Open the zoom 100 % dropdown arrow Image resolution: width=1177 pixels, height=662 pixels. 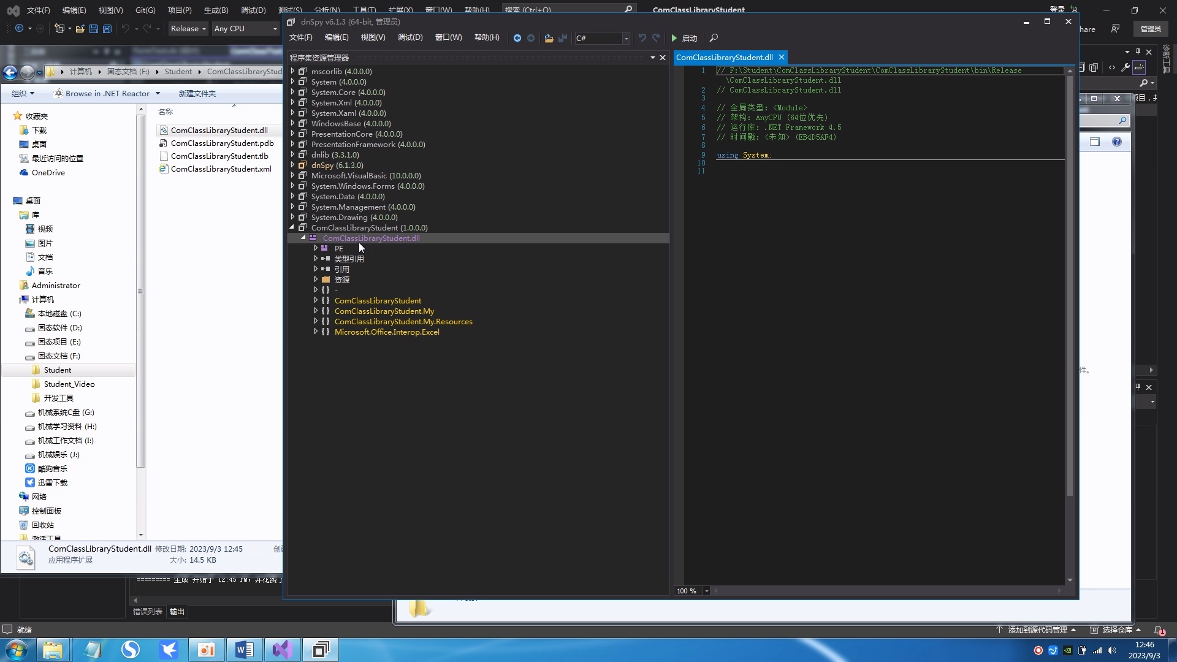706,591
